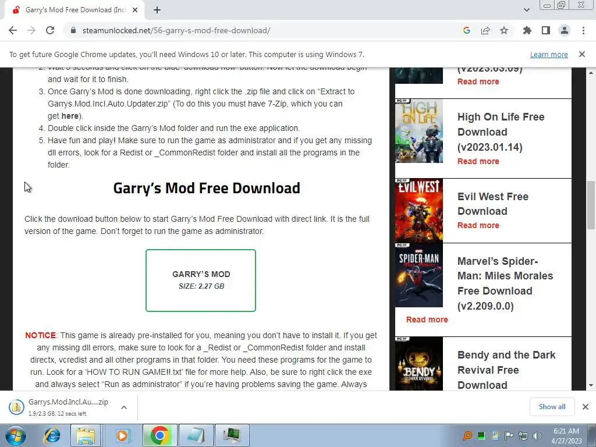
Task: Close the downloads bar
Action: click(586, 407)
